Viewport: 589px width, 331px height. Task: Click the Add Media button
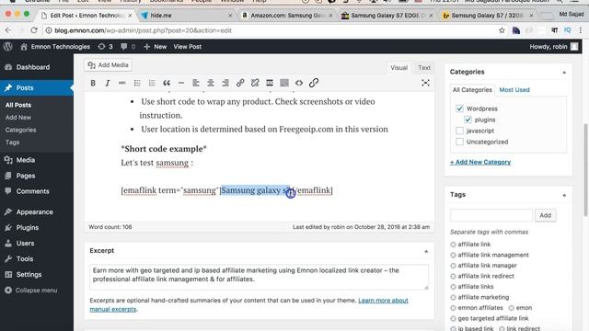[109, 65]
